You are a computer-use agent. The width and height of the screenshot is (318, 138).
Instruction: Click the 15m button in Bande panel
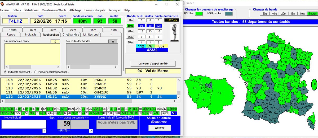pyautogui.click(x=130, y=37)
